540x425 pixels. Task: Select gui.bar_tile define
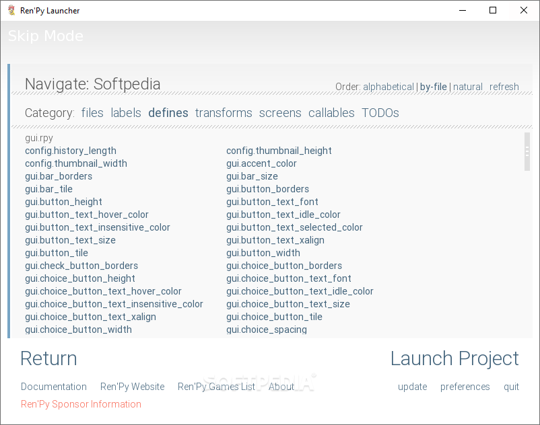(x=48, y=189)
